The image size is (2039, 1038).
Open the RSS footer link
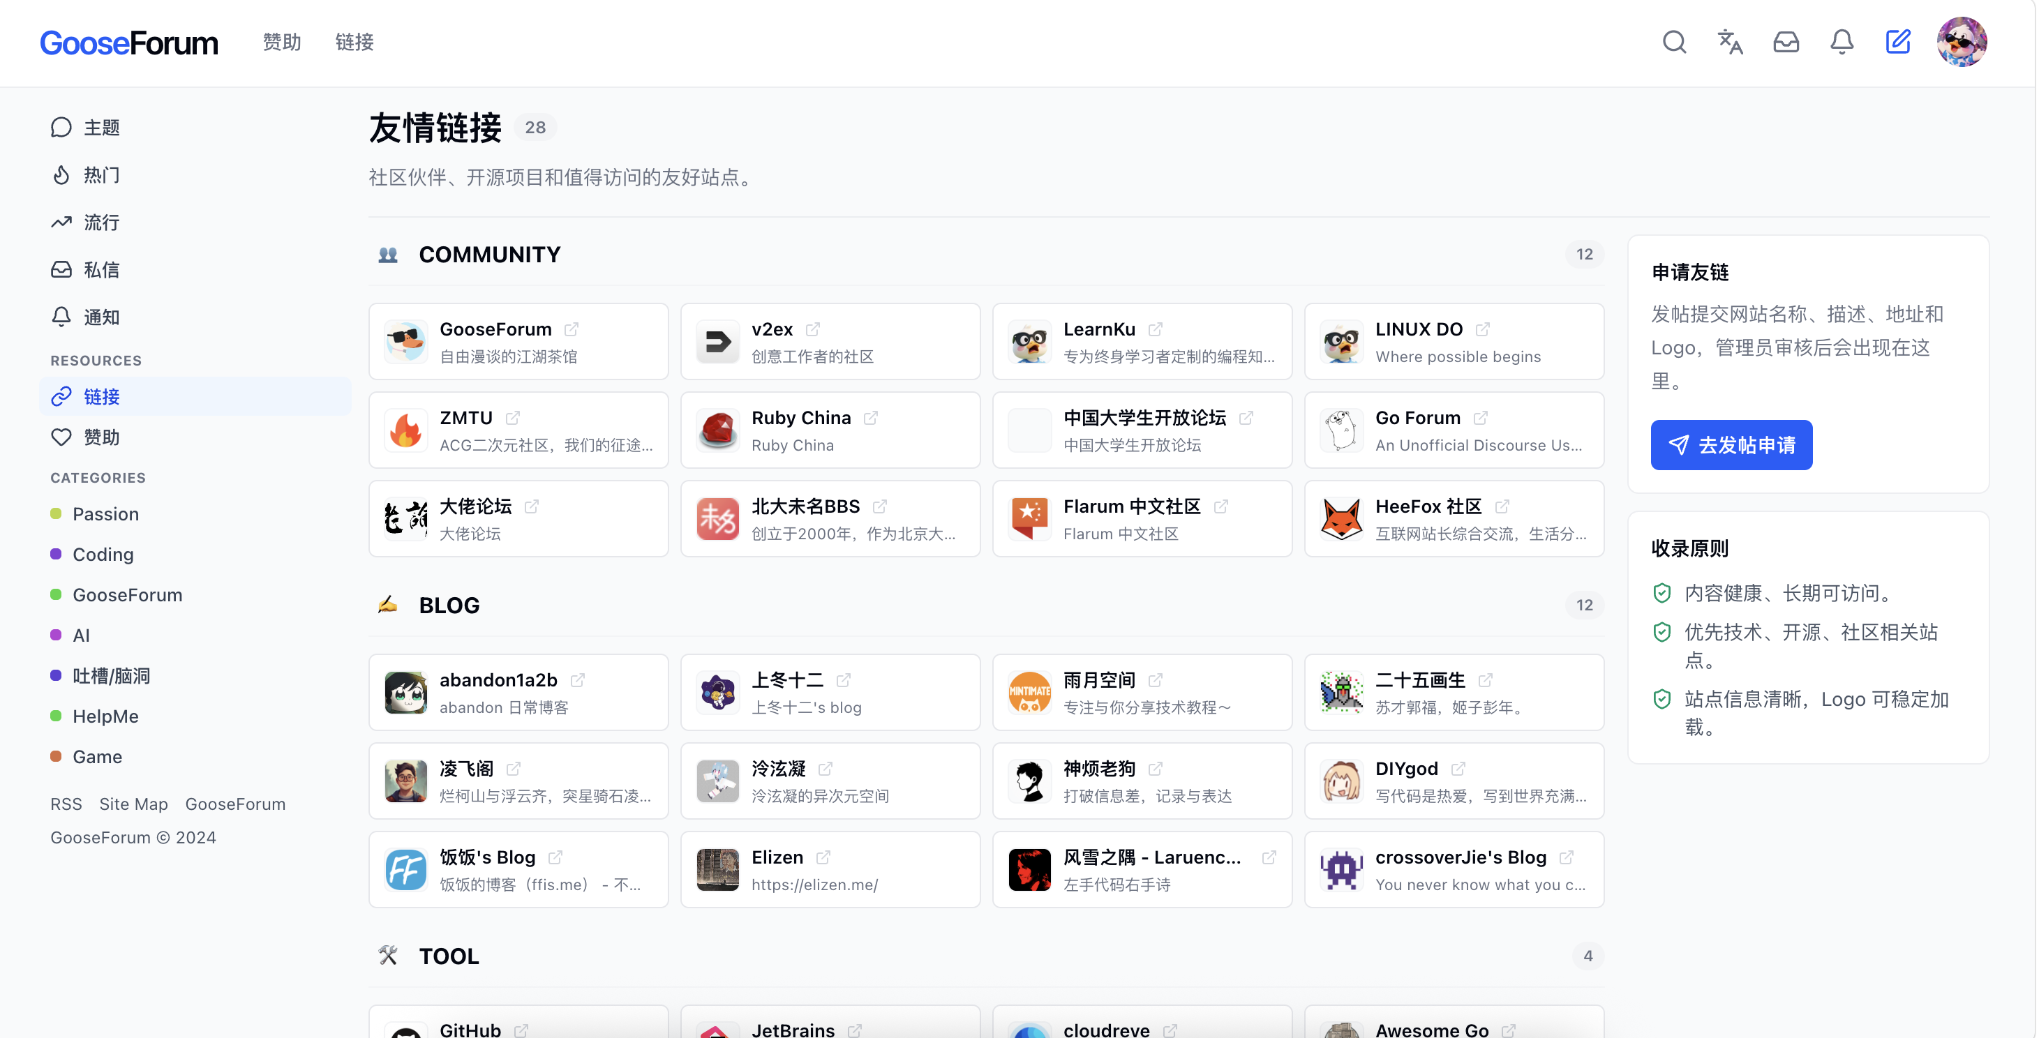[x=66, y=804]
